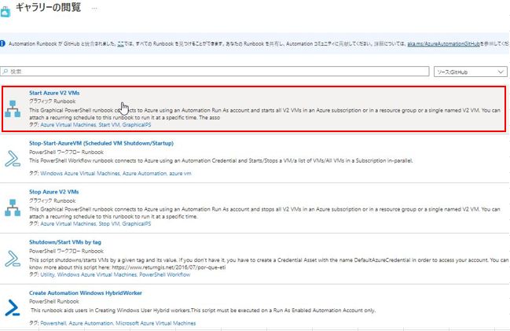
Task: Open the Stop Azure V2 VMs runbook
Action: (x=54, y=192)
